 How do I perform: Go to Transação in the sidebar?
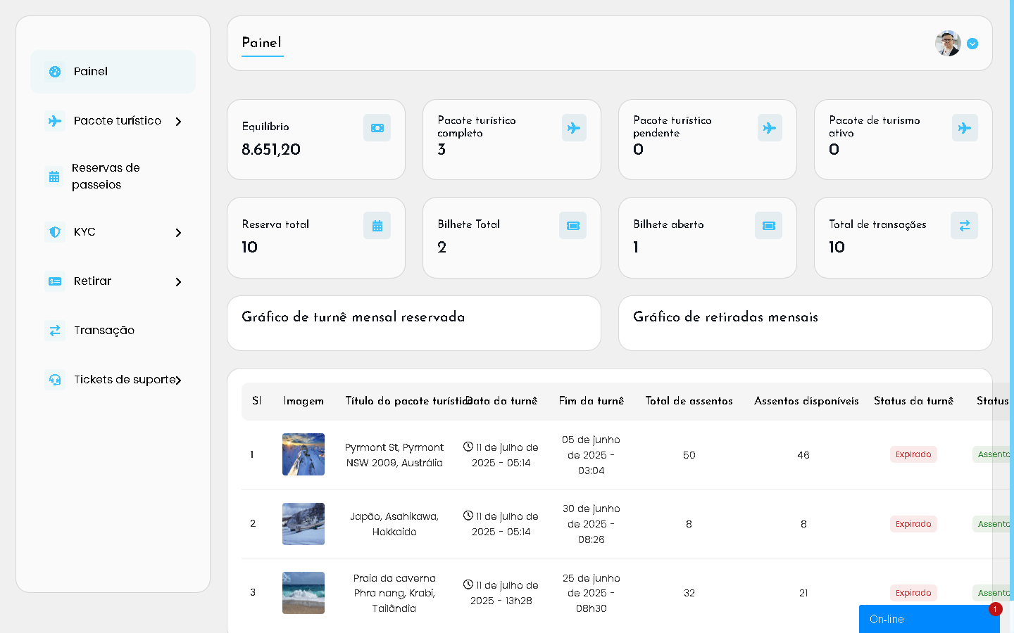[104, 331]
